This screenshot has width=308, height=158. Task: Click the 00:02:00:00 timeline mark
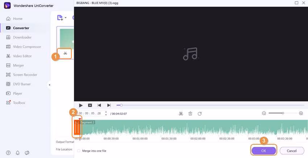pyautogui.click(x=198, y=139)
